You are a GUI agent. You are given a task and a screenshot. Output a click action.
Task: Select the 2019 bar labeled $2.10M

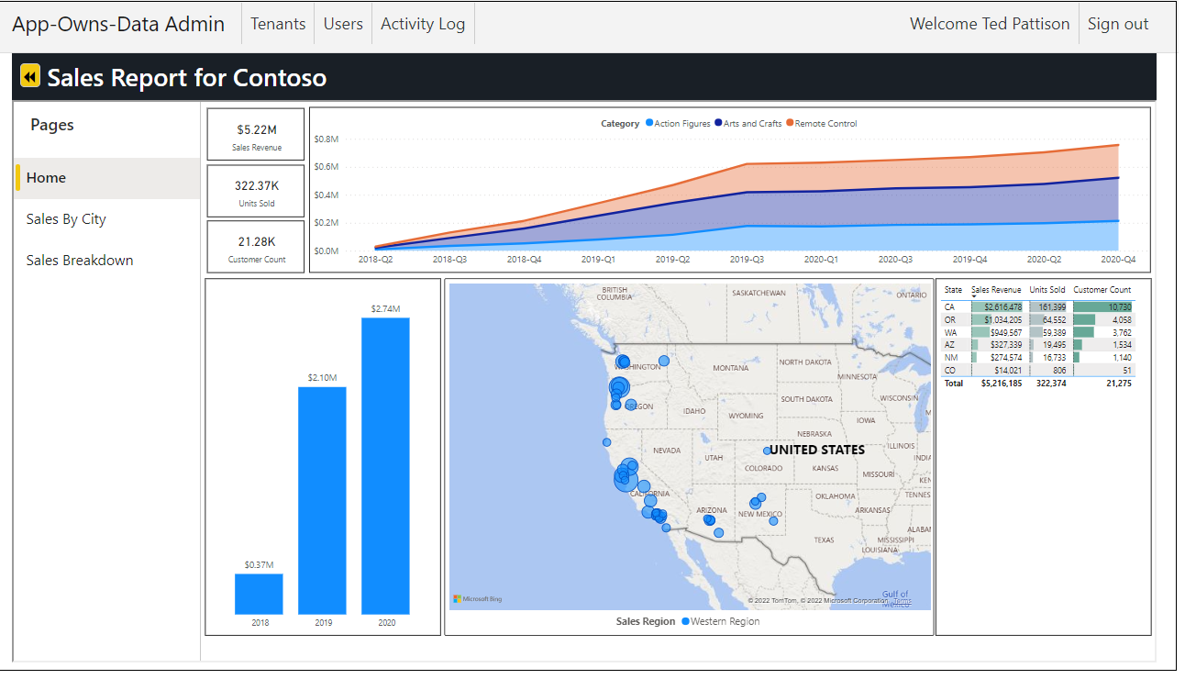click(322, 500)
